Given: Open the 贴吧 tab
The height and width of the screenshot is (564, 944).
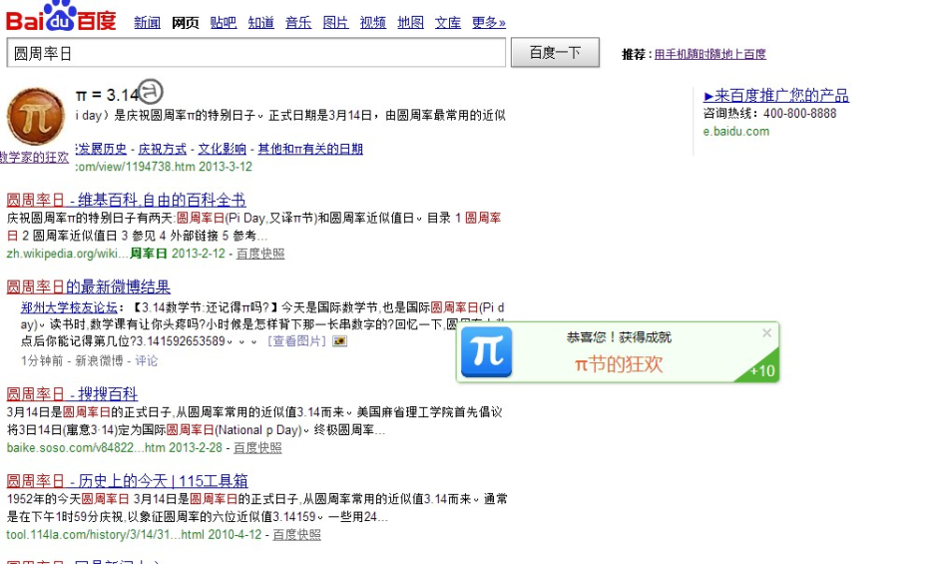Looking at the screenshot, I should [x=224, y=23].
